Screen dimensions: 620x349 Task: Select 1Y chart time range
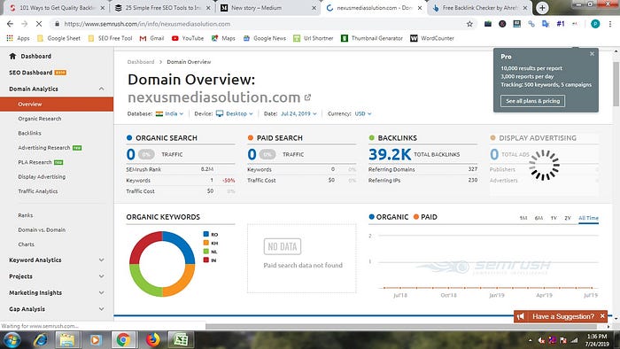(554, 218)
